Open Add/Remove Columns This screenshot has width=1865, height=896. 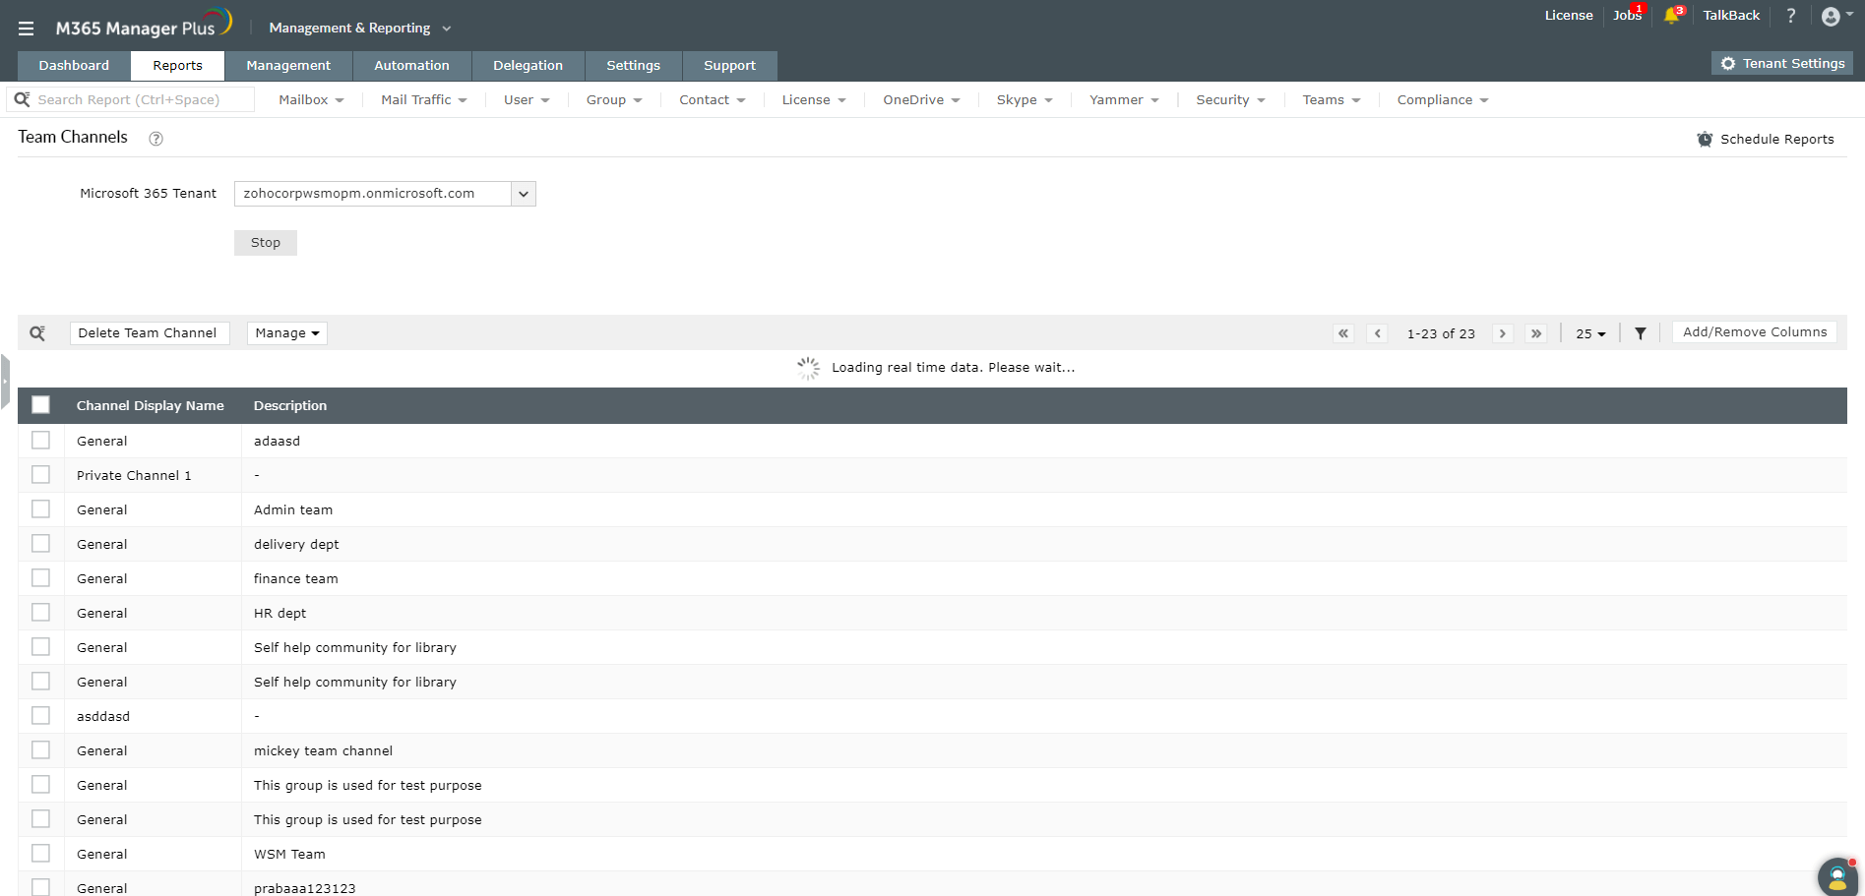click(1755, 332)
